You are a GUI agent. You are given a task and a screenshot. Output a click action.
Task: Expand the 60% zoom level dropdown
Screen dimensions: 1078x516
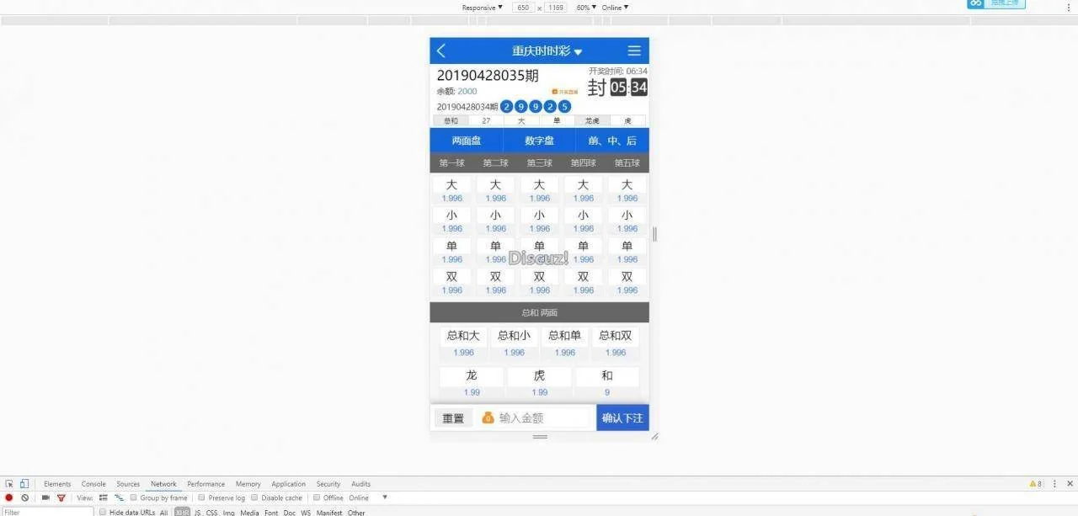coord(586,8)
